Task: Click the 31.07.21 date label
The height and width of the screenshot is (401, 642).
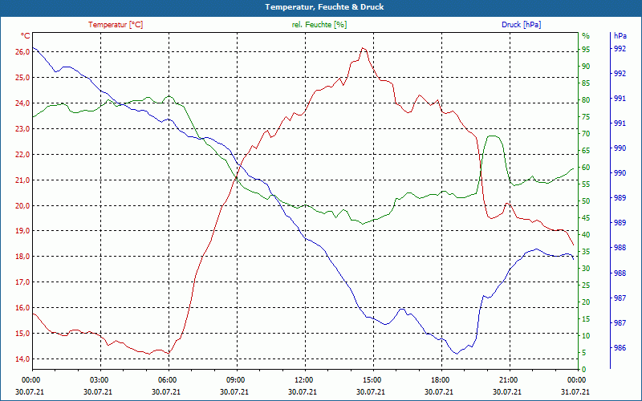Action: 575,391
